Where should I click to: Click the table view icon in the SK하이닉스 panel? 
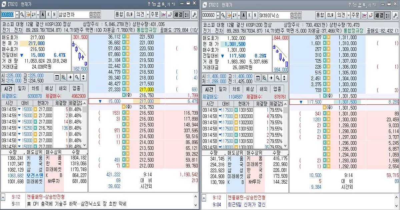[258, 77]
